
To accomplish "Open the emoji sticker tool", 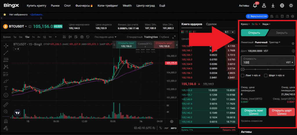I will click(6, 95).
